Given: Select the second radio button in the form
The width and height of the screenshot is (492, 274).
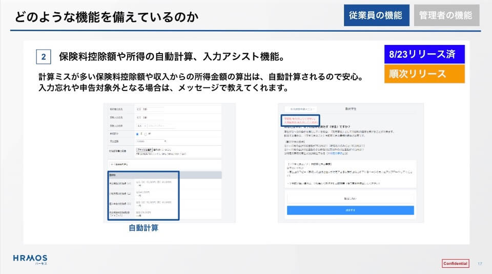Looking at the screenshot, I should tap(146, 134).
